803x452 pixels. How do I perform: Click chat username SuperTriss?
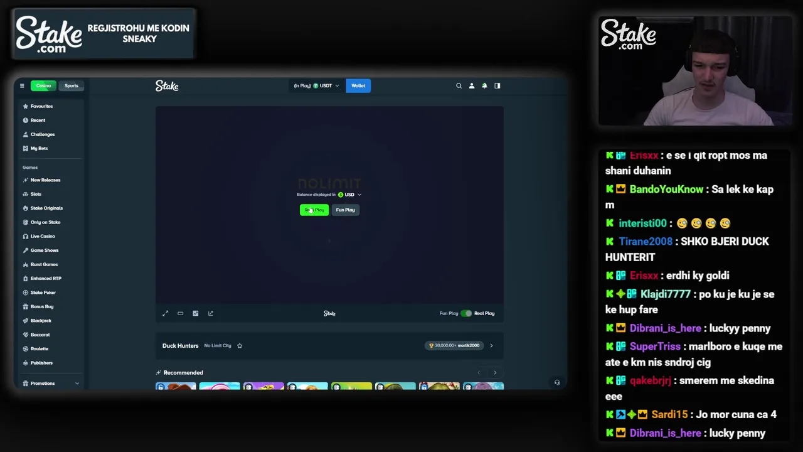pyautogui.click(x=655, y=347)
